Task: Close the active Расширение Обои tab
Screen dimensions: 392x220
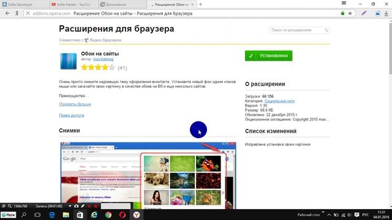Action: (192, 4)
